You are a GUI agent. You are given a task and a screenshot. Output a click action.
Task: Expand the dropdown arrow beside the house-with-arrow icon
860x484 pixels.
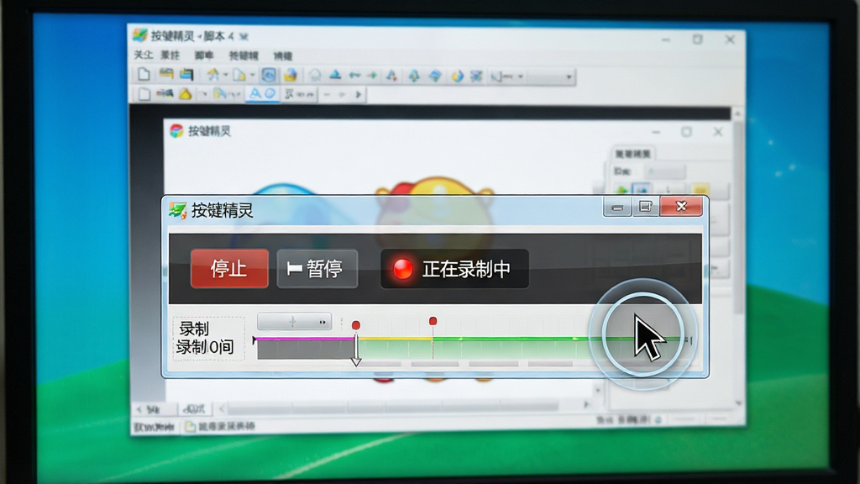click(x=225, y=75)
